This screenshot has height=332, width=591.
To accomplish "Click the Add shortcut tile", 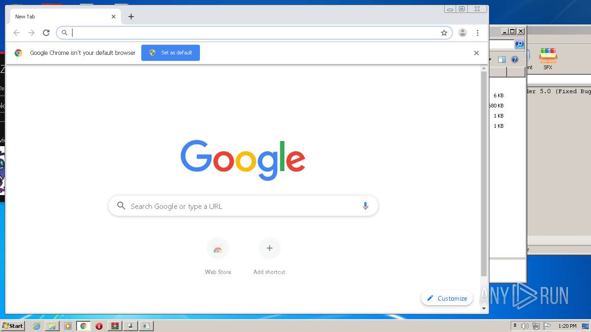I will pos(269,257).
